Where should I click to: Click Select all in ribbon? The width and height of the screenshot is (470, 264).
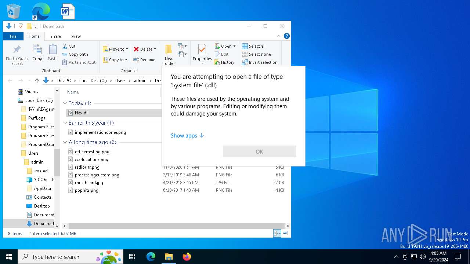(x=254, y=46)
